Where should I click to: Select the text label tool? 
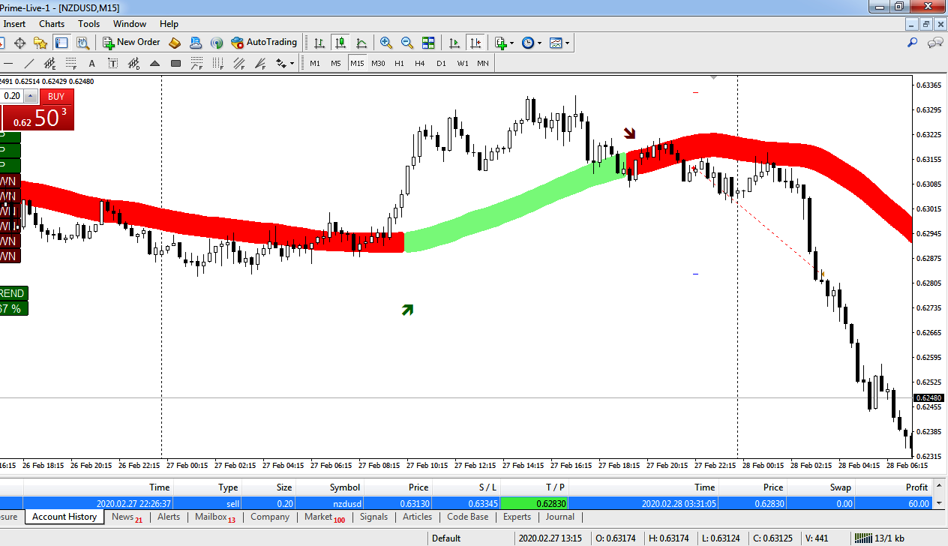point(113,63)
